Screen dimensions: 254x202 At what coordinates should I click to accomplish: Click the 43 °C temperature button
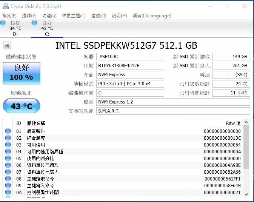(22, 106)
